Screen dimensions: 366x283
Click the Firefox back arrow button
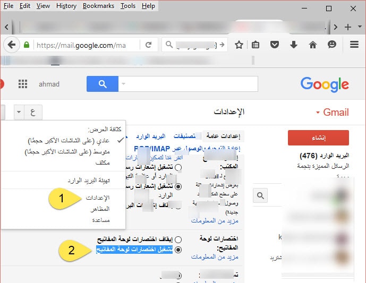tap(12, 45)
